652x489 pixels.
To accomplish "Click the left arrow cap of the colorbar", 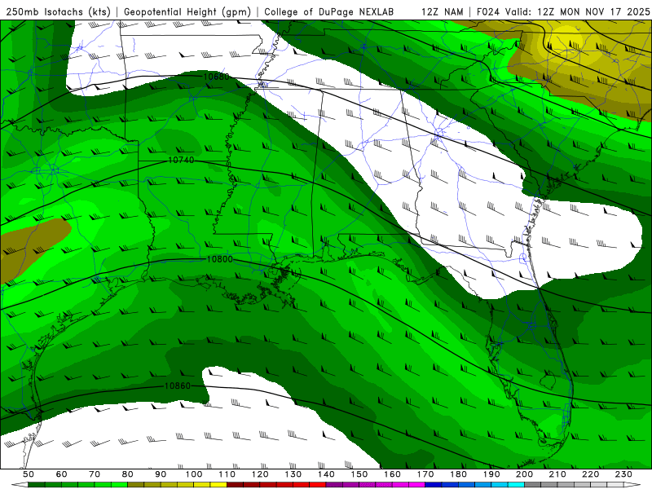I will tap(20, 485).
